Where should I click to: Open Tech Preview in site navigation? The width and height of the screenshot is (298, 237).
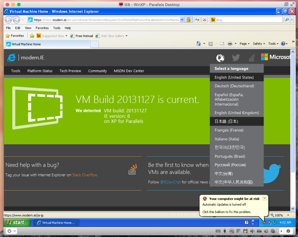[70, 71]
